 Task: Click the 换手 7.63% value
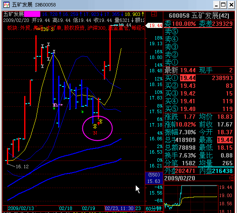click(187, 155)
